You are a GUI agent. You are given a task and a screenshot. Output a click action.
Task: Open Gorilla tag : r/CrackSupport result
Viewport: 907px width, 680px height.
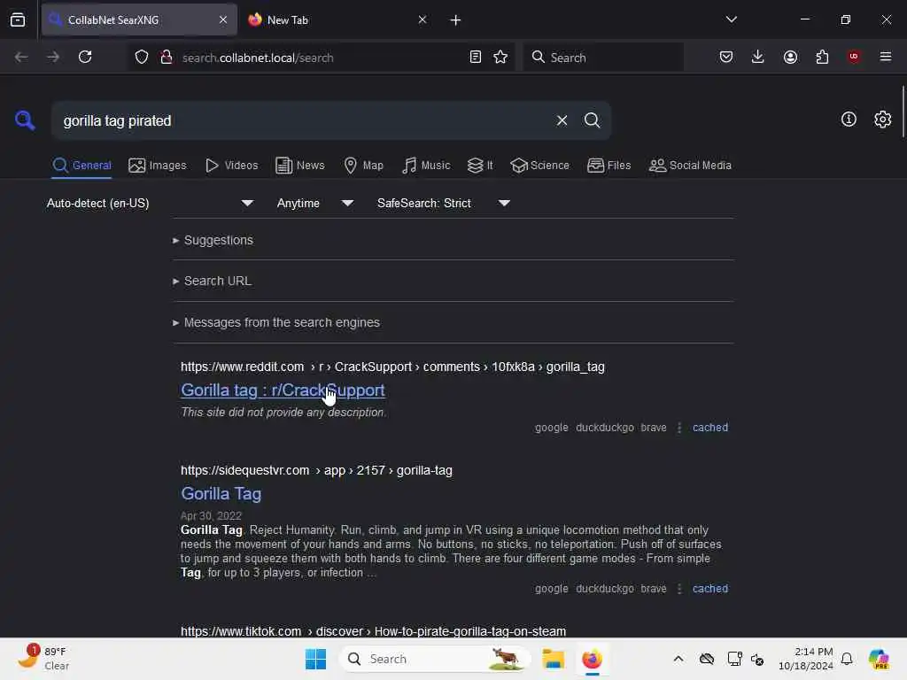click(x=283, y=390)
